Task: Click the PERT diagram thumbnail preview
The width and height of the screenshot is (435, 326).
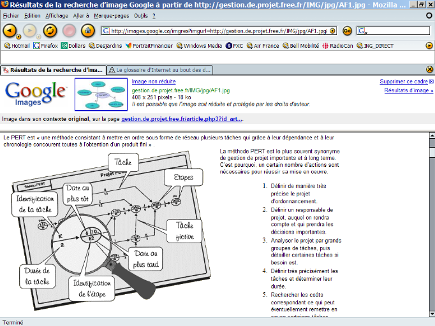Action: coord(101,94)
